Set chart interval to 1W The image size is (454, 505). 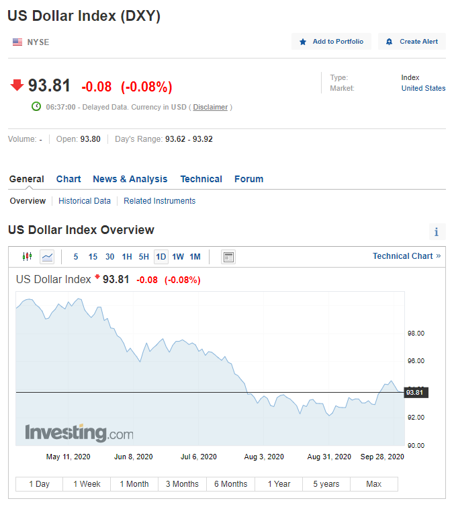click(178, 256)
